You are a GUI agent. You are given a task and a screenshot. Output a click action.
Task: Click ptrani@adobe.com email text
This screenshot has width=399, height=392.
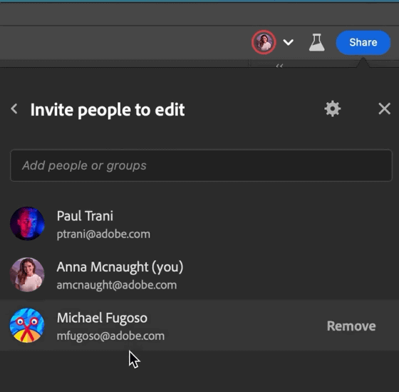[103, 234]
